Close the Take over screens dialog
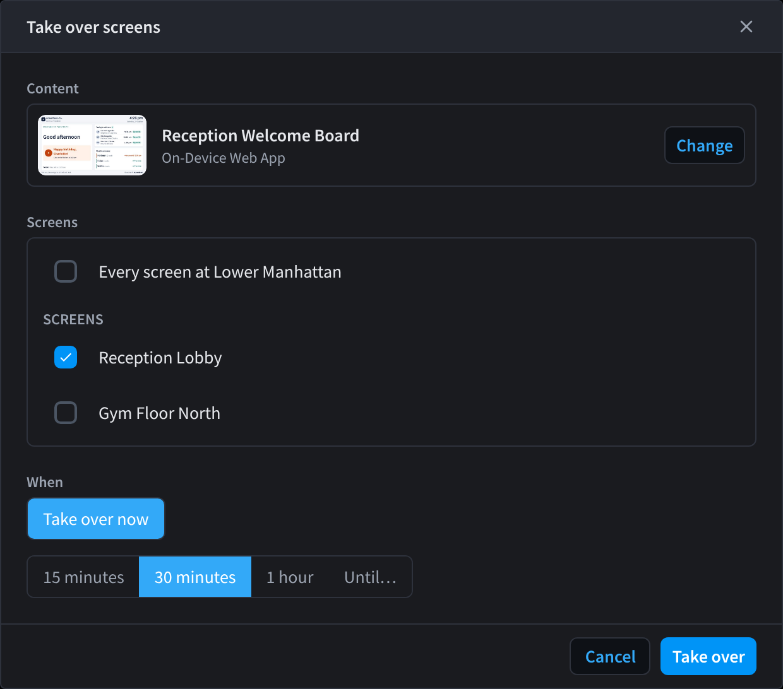This screenshot has width=783, height=689. 746,26
